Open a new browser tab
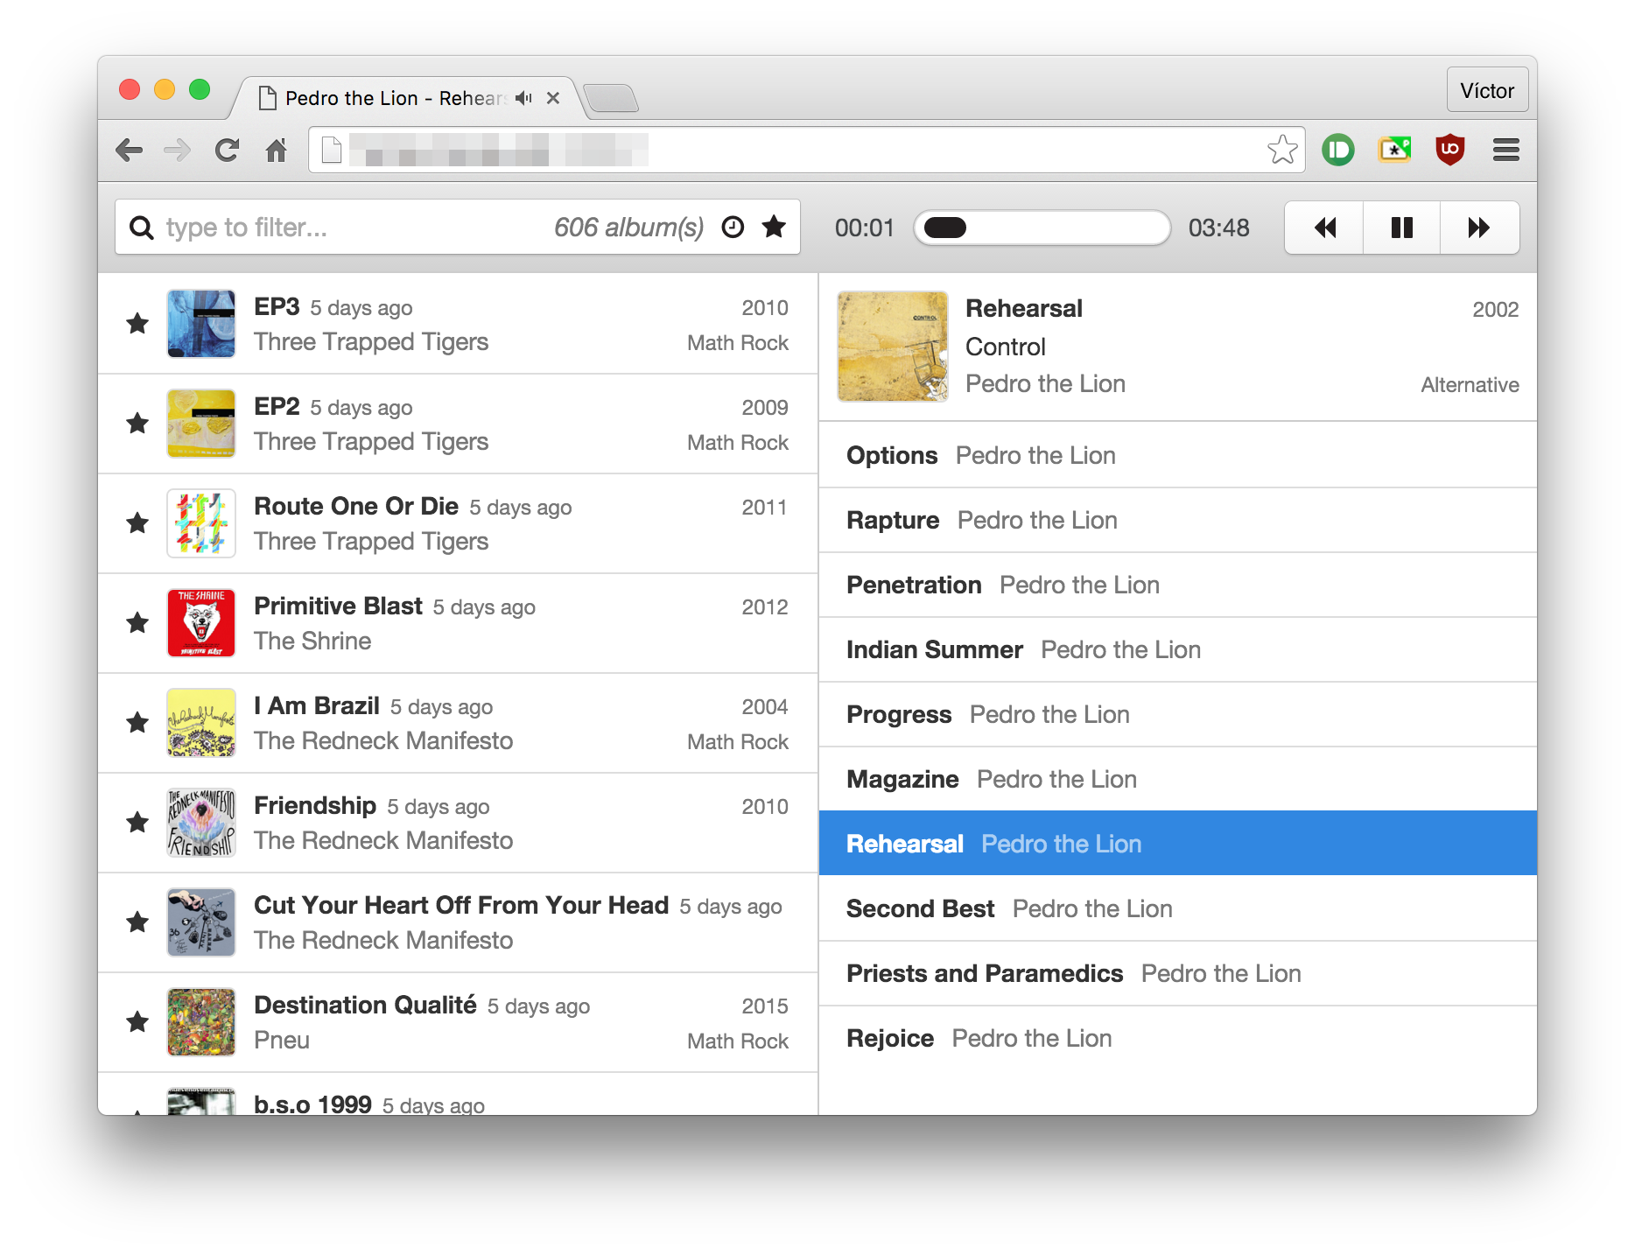 click(611, 99)
